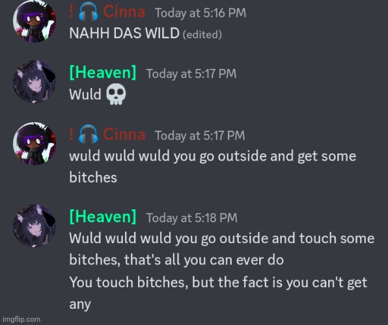Click the headphones emoji beside the second Cinna name
Image resolution: width=388 pixels, height=325 pixels.
point(89,134)
